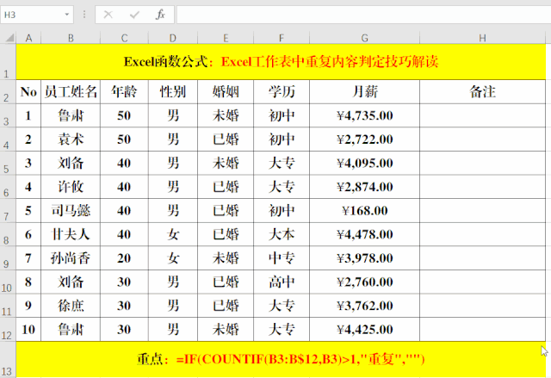Viewport: 551px width, 378px height.
Task: Select the name cell 孙尚香
Action: click(71, 257)
